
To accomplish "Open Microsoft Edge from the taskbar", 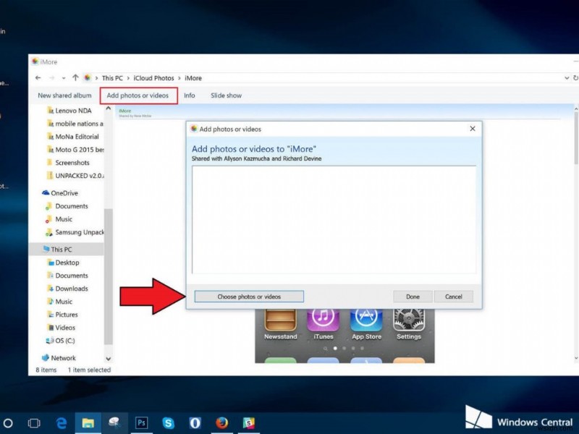I will pyautogui.click(x=61, y=422).
